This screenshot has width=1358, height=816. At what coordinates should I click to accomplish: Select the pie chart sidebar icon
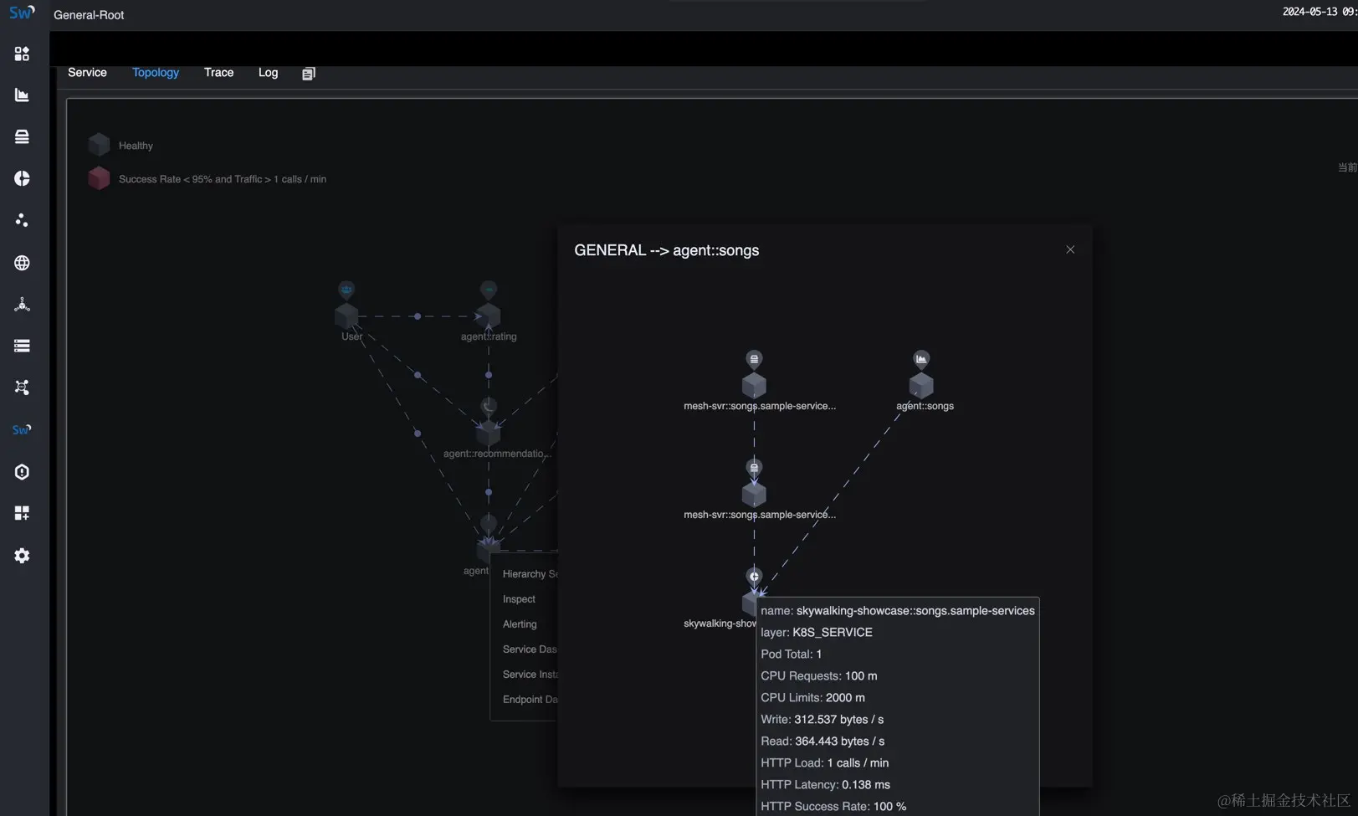coord(22,178)
